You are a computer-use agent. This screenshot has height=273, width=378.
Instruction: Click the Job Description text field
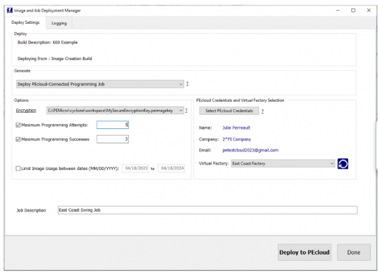(x=207, y=210)
